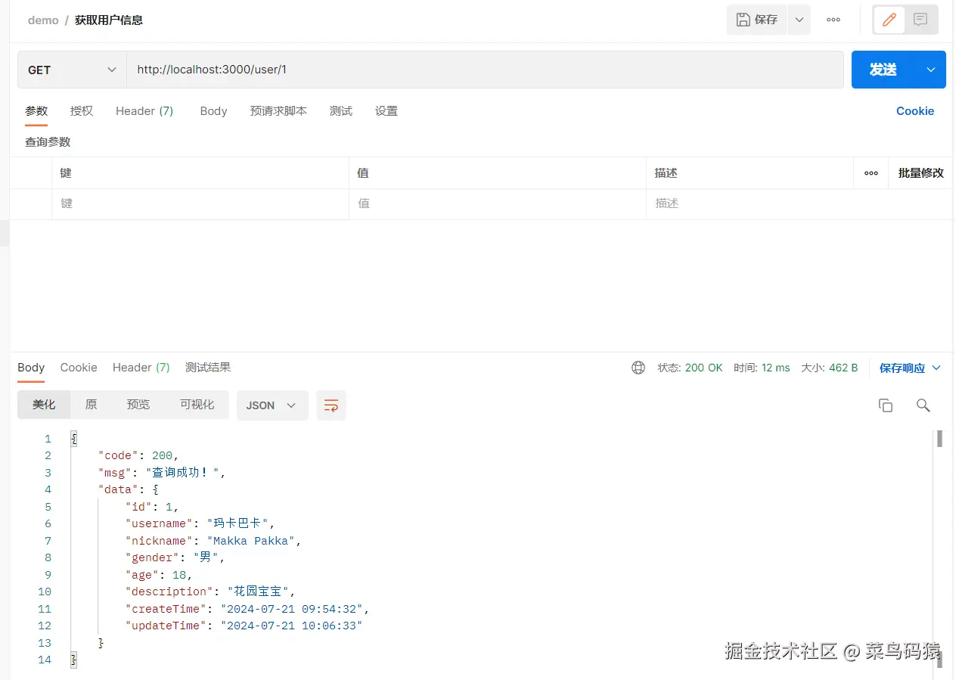The width and height of the screenshot is (959, 680).
Task: Click the globe network info icon
Action: (x=638, y=368)
